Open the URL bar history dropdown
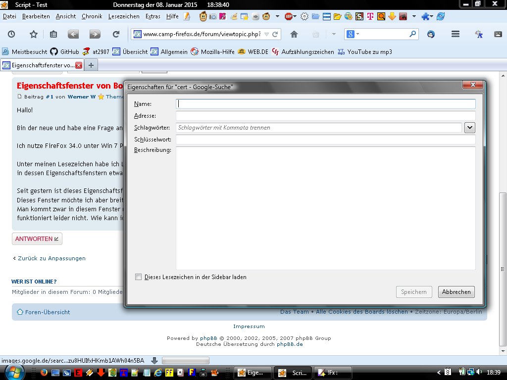507x380 pixels. [266, 34]
